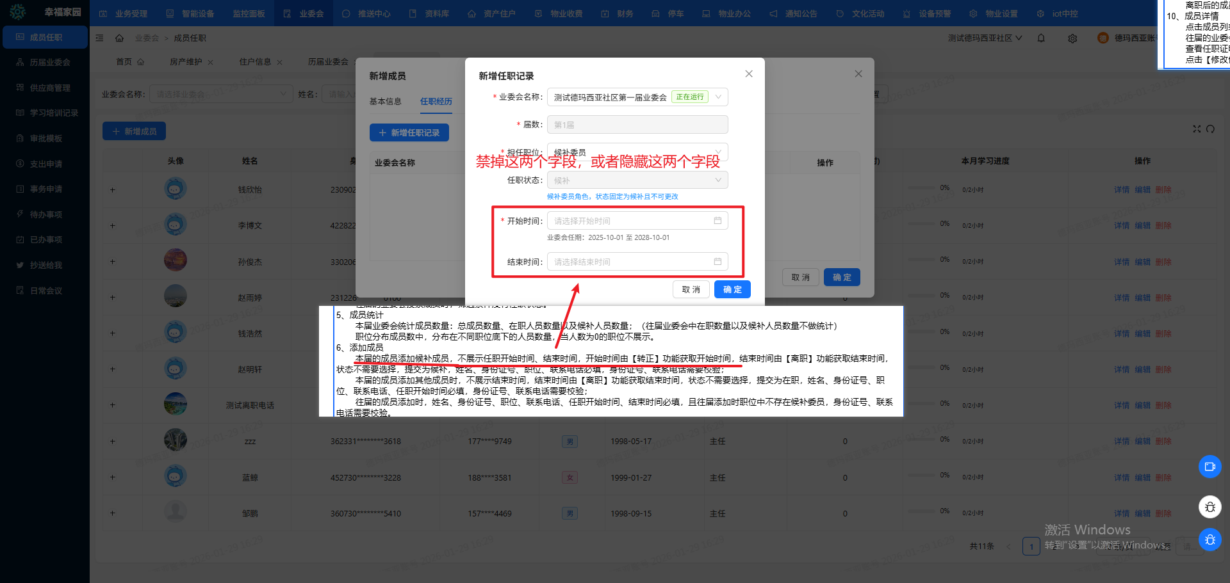The image size is (1230, 583).
Task: Click the blue 确定 button in 新增任职记录
Action: tap(732, 290)
